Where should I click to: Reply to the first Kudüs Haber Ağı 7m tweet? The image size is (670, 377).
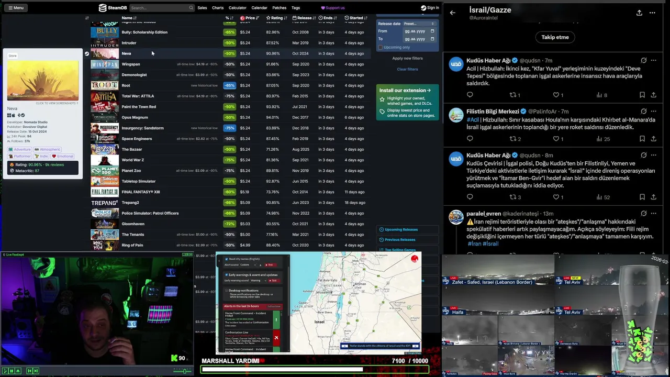coord(470,95)
